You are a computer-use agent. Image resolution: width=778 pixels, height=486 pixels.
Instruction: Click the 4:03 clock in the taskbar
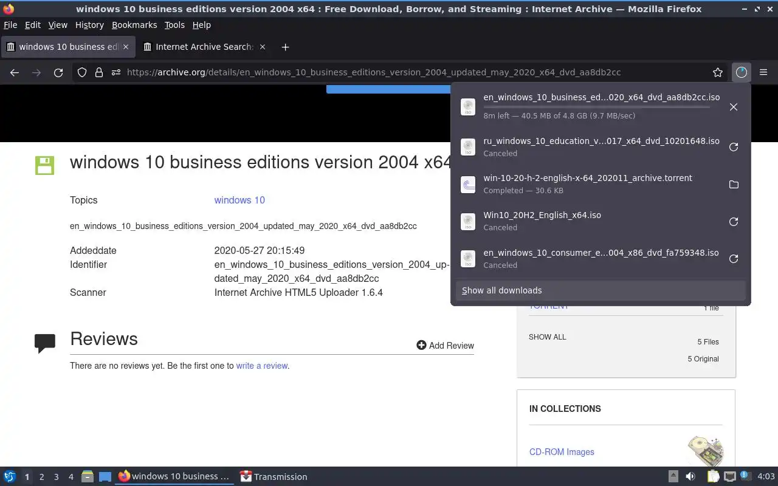click(x=766, y=477)
